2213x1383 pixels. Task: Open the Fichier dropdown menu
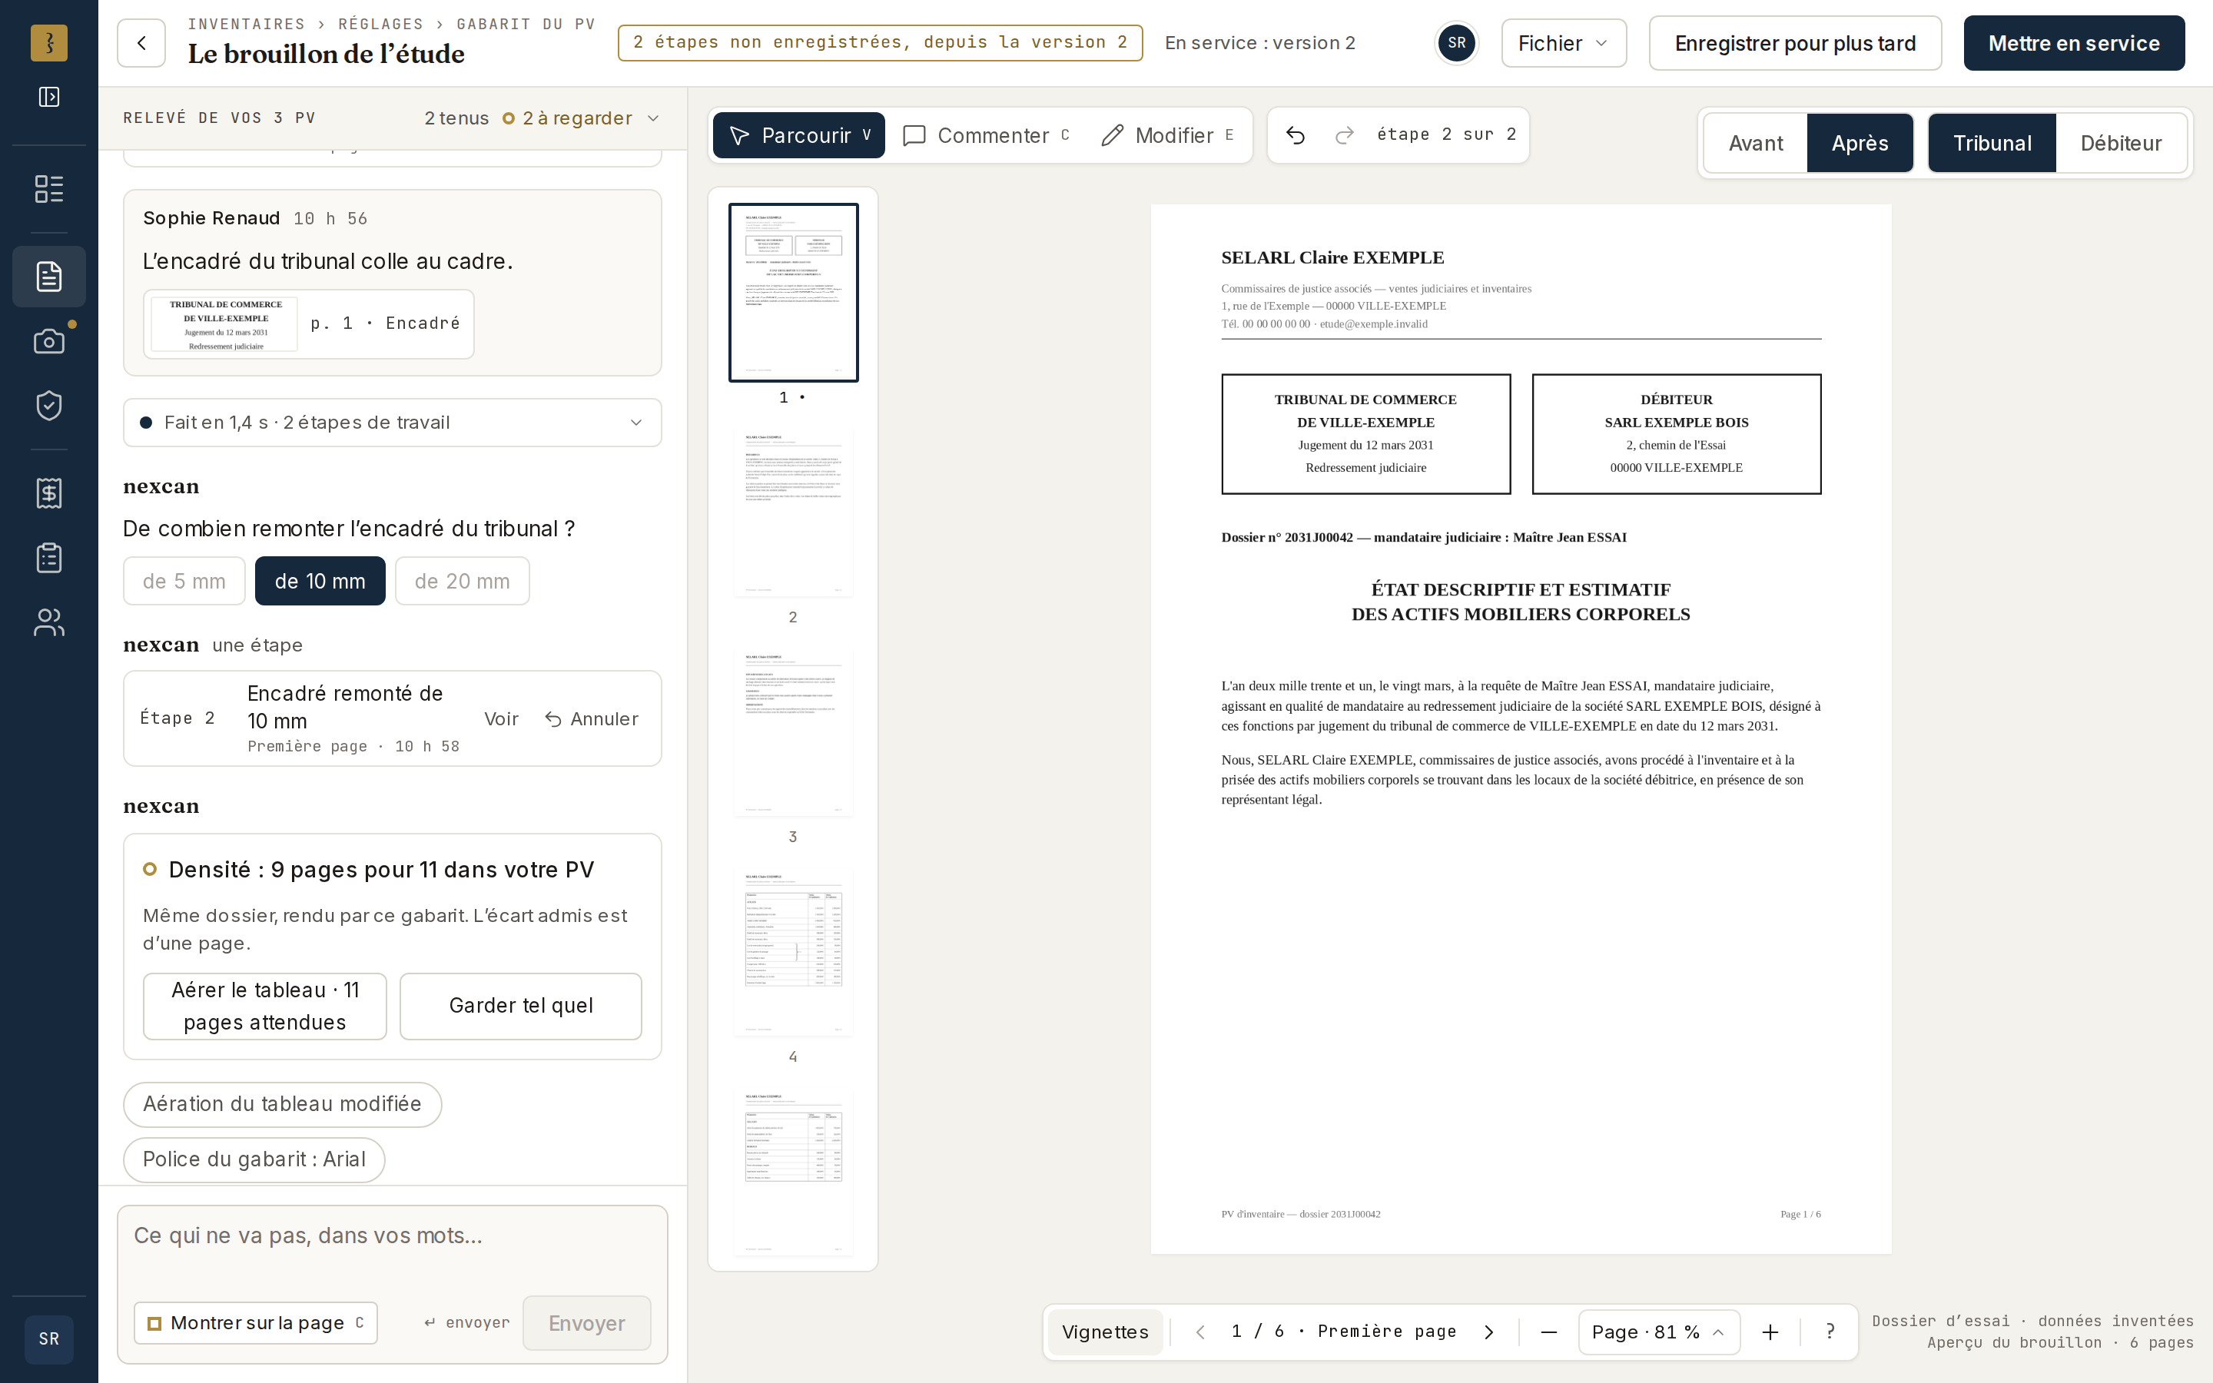click(1564, 43)
